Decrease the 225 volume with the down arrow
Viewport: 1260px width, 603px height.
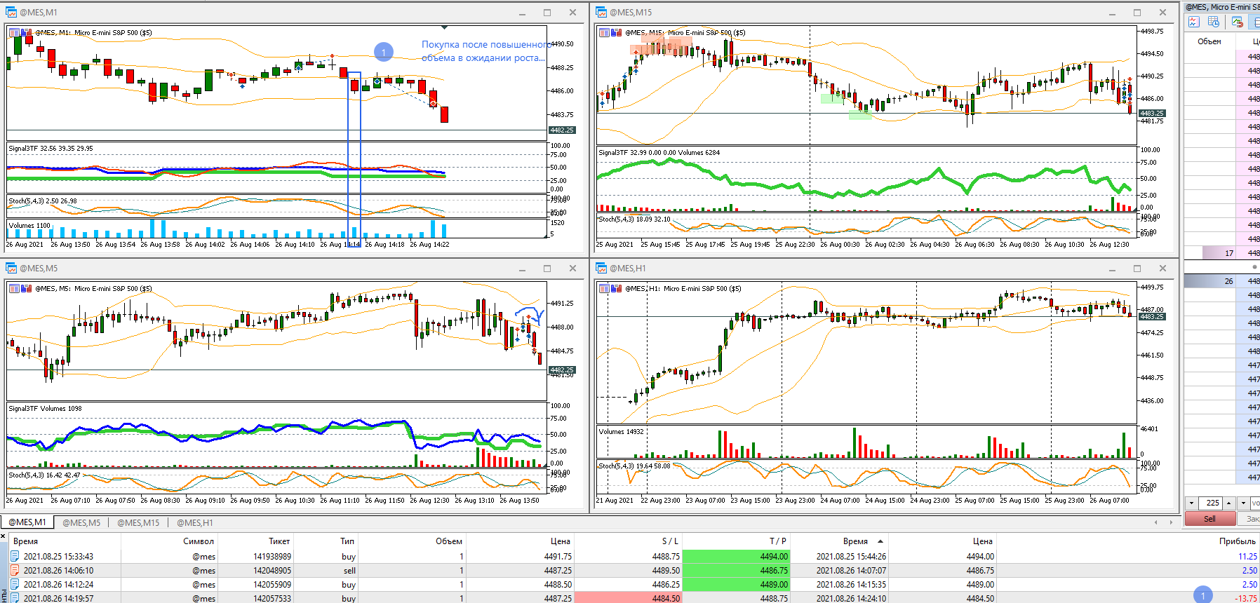pos(1191,503)
